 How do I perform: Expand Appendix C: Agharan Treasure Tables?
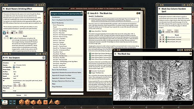point(67,78)
